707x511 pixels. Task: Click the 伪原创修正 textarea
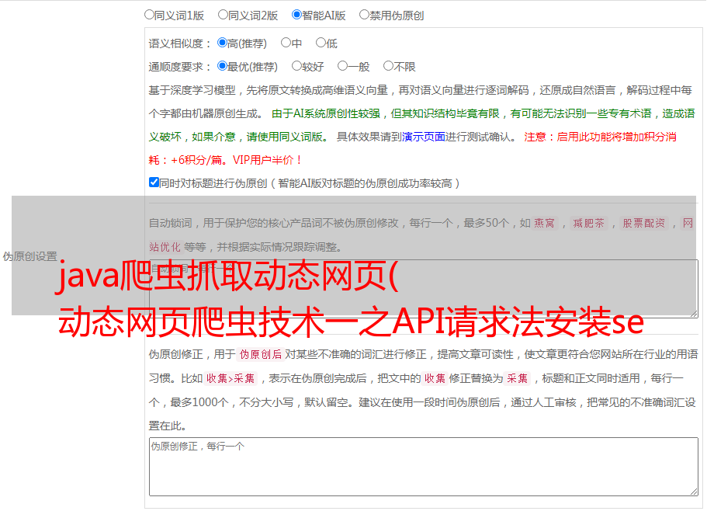point(423,466)
